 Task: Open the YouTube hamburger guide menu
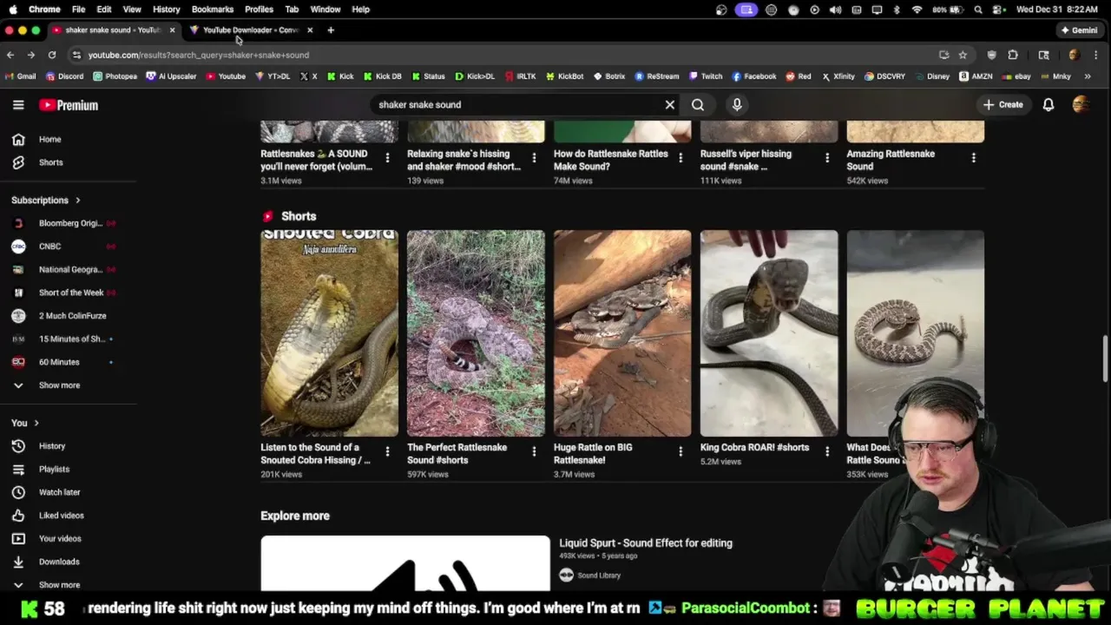pyautogui.click(x=18, y=105)
